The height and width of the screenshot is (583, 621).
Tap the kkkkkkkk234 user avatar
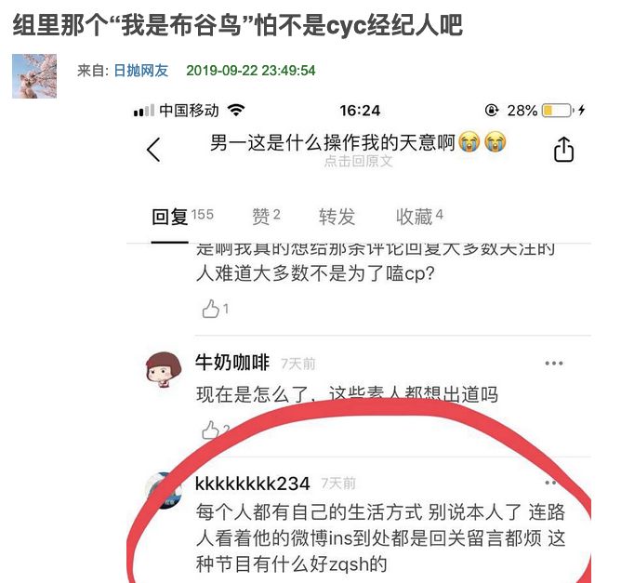click(164, 490)
